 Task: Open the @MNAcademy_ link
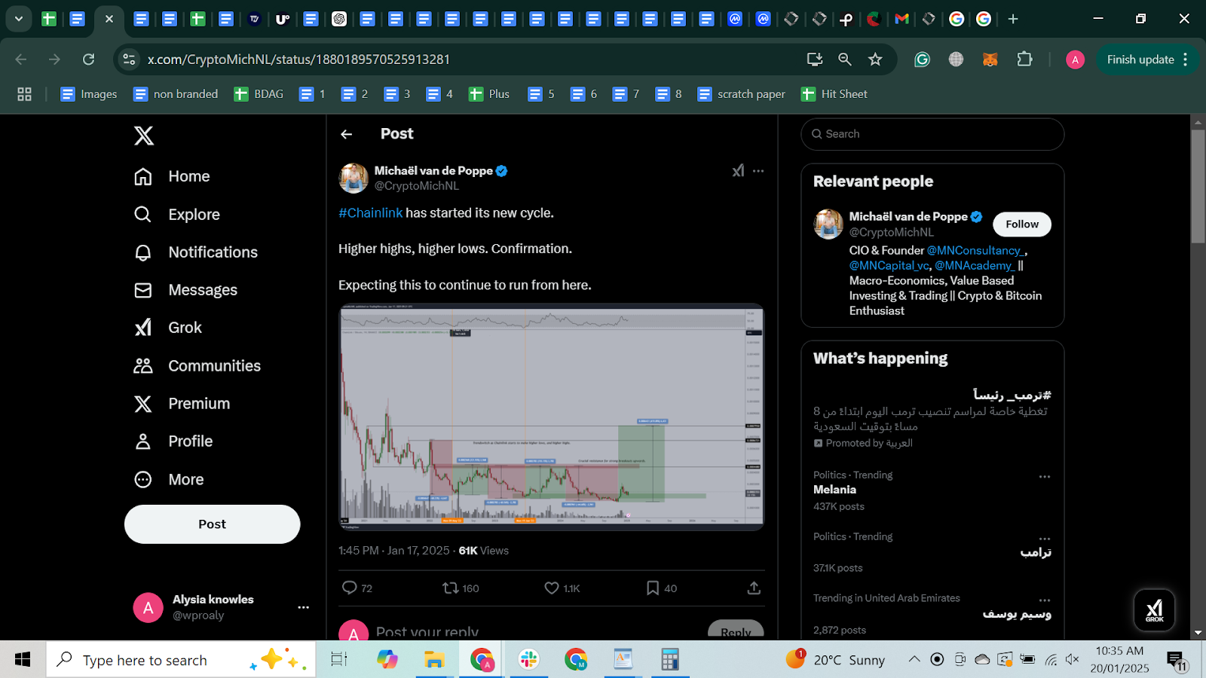[x=975, y=266]
